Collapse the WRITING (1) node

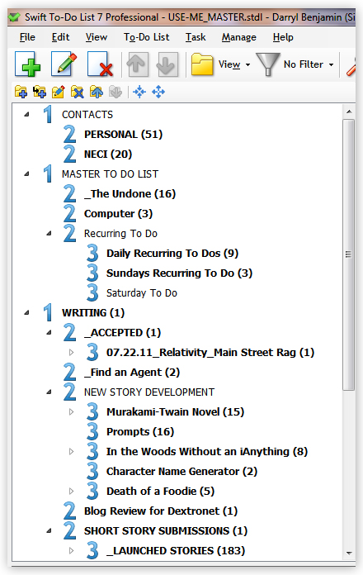point(26,312)
